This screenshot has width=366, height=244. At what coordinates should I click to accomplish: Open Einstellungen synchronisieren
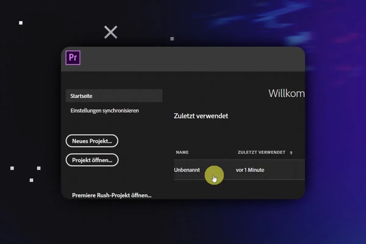click(x=105, y=111)
